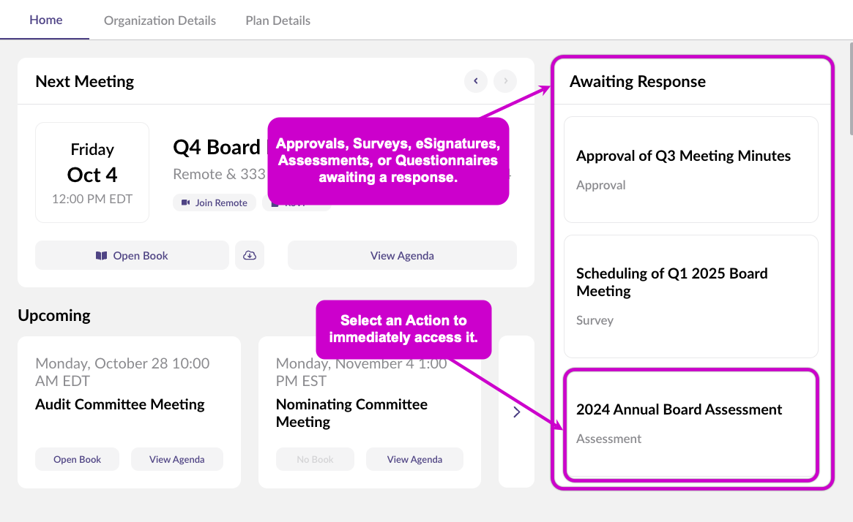View Agenda for Nominating Committee Meeting
Screen dimensions: 853x522
pyautogui.click(x=414, y=459)
